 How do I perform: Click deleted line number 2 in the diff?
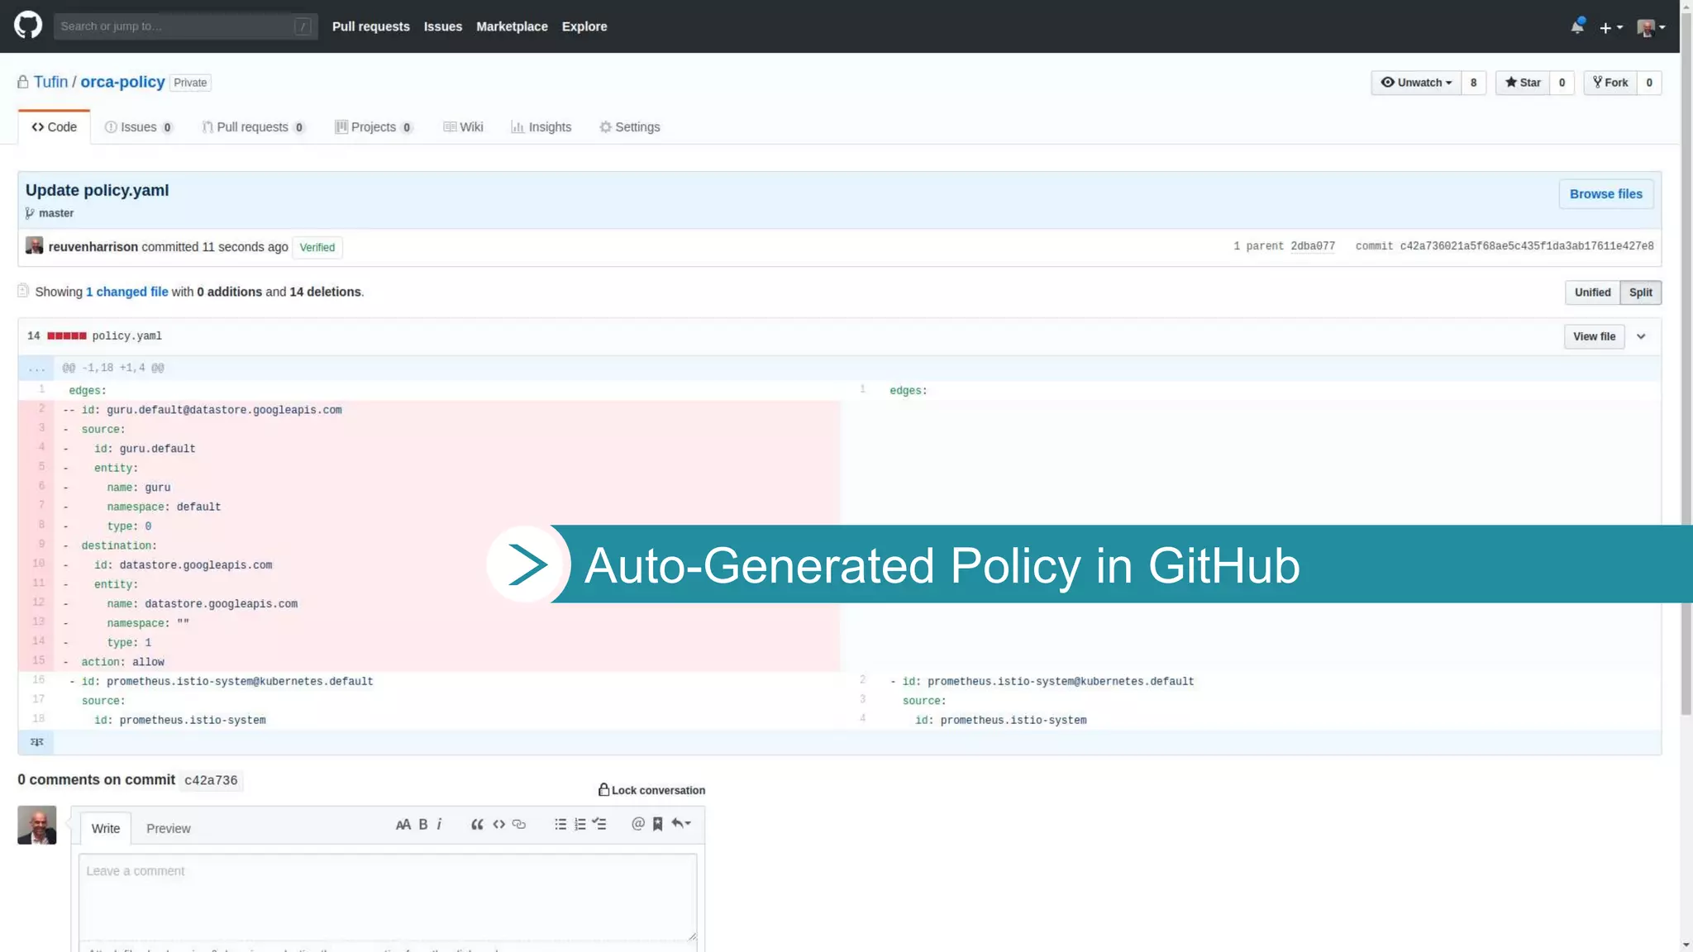point(36,410)
